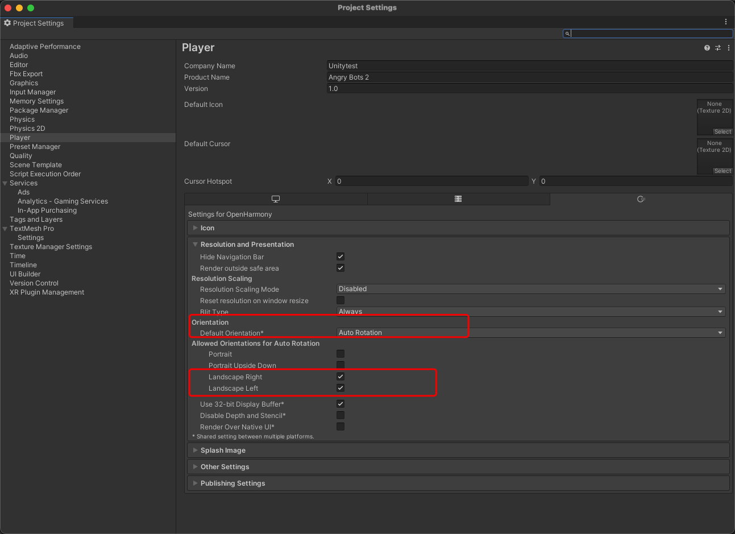Screen dimensions: 735x534
Task: Open the help icon in Player header
Action: (707, 48)
